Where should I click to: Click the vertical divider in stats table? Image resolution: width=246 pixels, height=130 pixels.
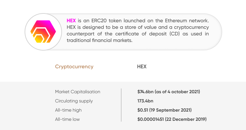point(121,105)
